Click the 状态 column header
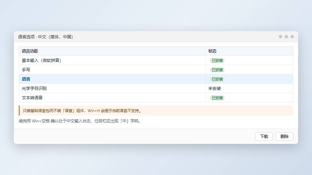This screenshot has width=312, height=175. [x=249, y=51]
